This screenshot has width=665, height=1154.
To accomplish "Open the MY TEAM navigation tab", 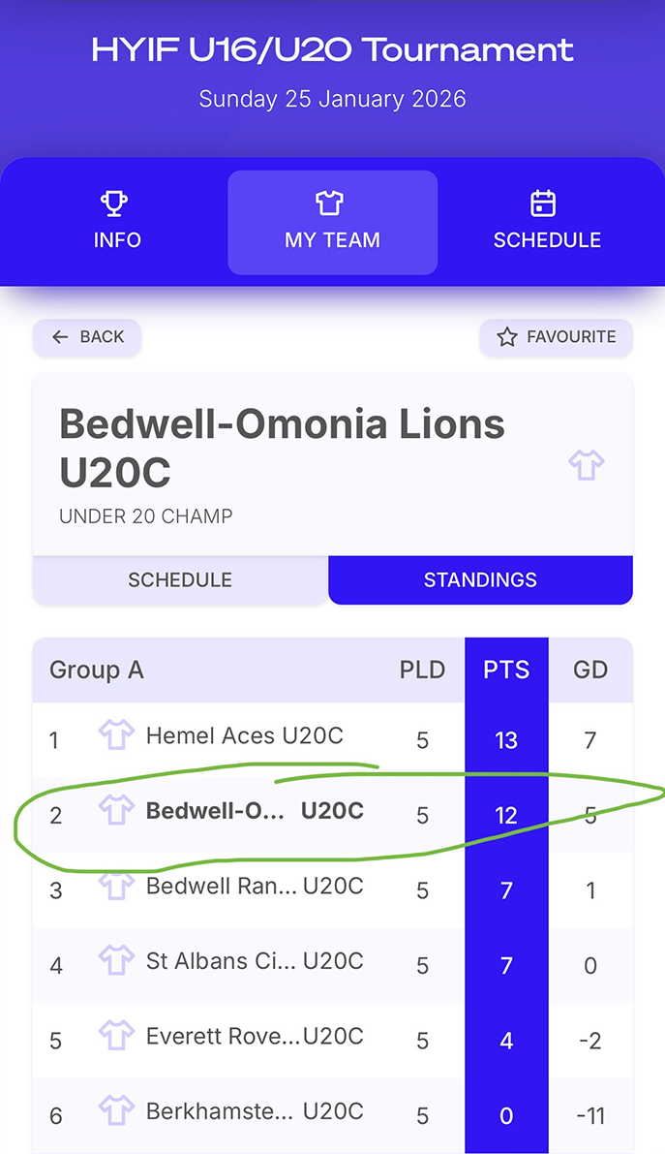I will coord(332,223).
